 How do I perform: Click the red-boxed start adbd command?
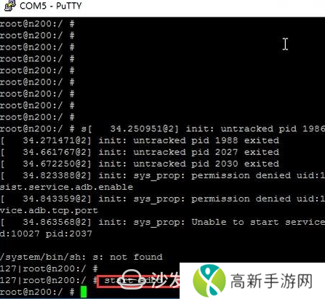[x=138, y=282]
